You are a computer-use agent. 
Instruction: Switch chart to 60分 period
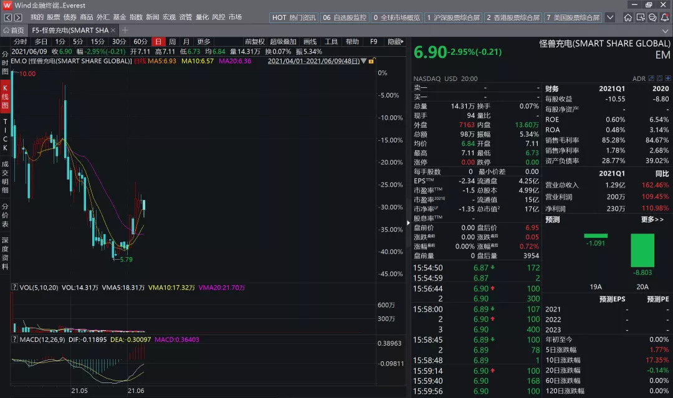[x=140, y=42]
